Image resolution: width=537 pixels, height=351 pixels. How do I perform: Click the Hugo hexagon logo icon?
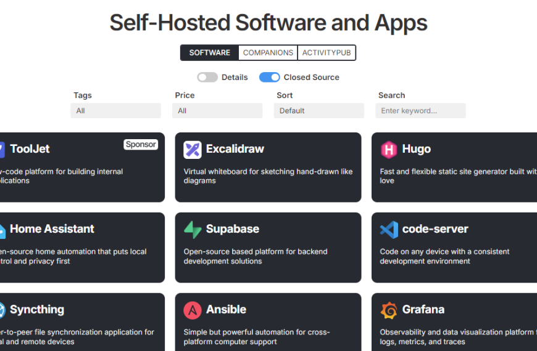tap(389, 150)
